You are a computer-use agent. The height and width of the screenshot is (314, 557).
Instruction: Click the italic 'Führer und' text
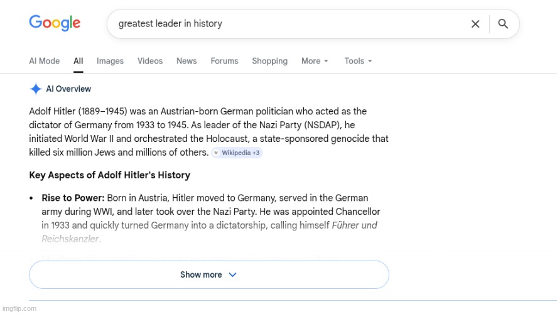click(x=354, y=225)
